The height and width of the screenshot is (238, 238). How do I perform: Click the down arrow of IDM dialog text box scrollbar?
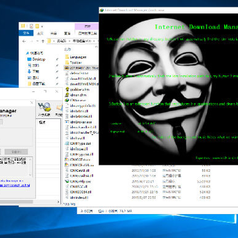click(31, 175)
